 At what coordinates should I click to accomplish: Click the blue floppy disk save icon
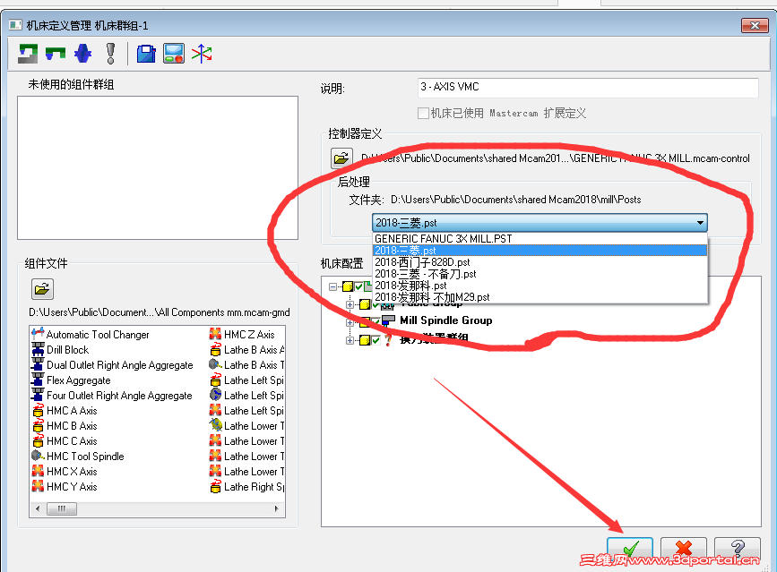tap(146, 54)
